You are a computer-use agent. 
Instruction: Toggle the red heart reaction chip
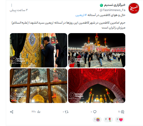point(119,120)
